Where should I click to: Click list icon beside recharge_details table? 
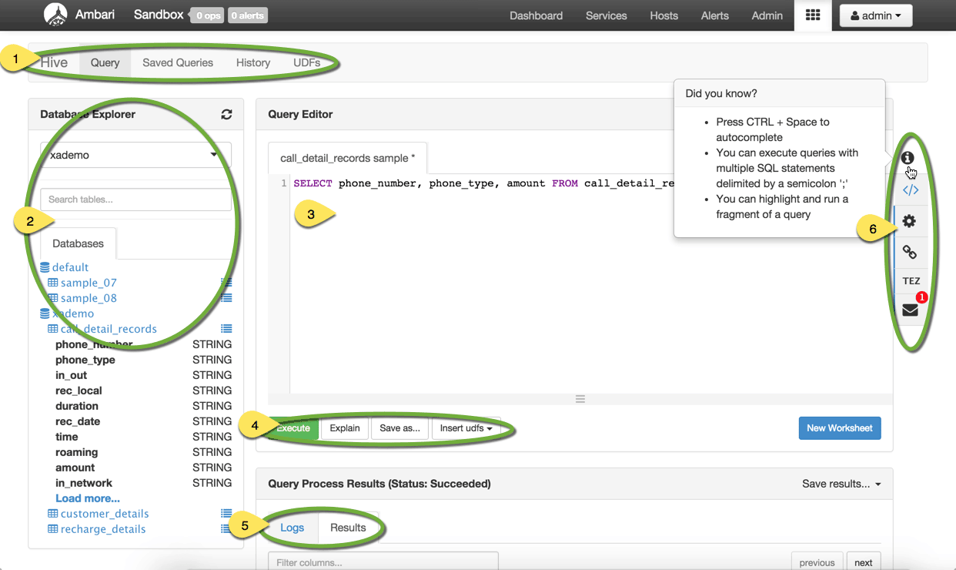tap(226, 529)
